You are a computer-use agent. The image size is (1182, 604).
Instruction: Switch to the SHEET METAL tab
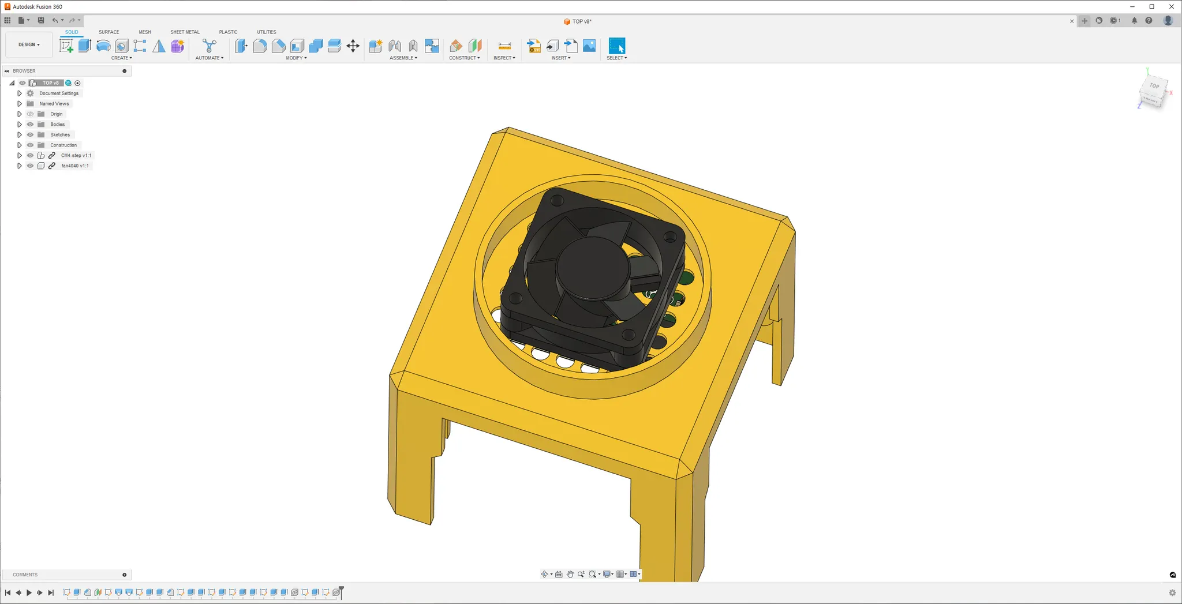click(185, 32)
